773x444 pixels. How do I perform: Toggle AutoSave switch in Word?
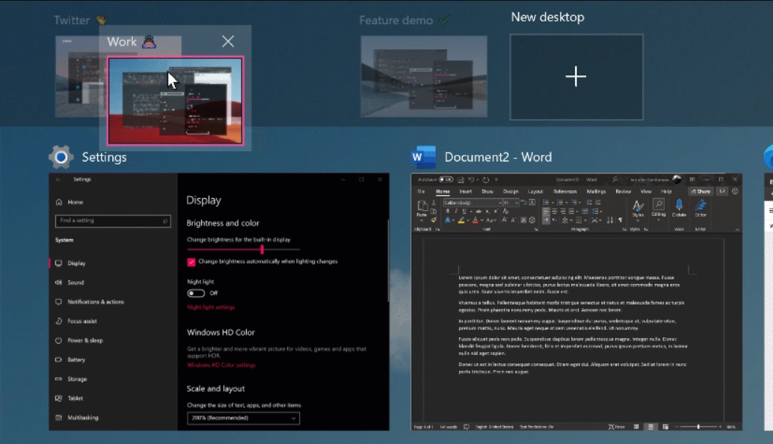pyautogui.click(x=446, y=179)
